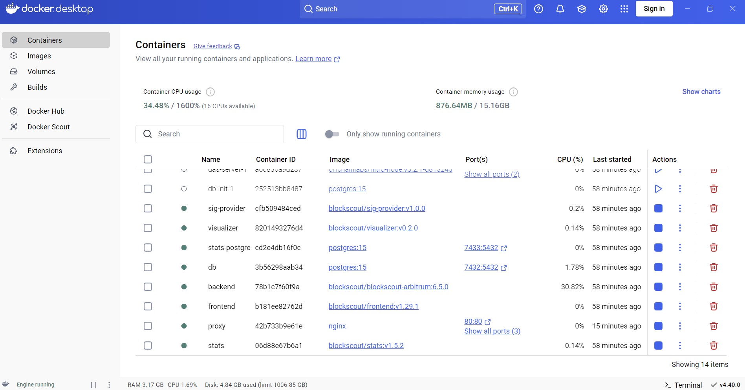Open Docker Scout in sidebar

56,127
